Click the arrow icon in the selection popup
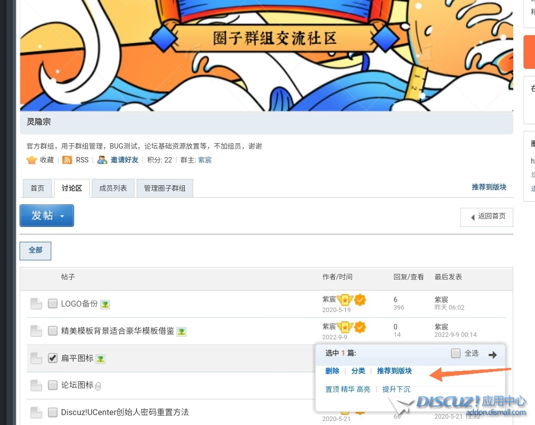 [x=492, y=355]
